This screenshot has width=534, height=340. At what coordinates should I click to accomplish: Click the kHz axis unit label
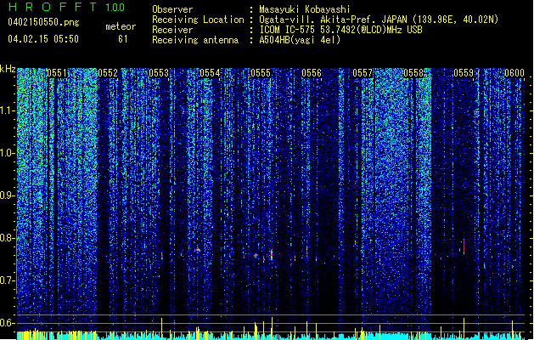[8, 69]
